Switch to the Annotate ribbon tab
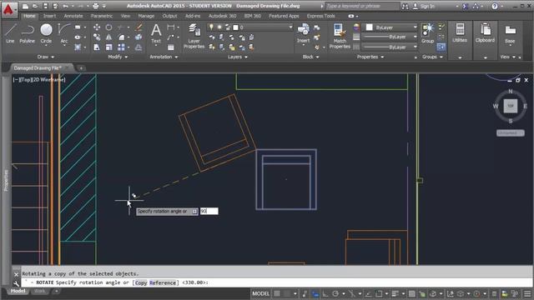This screenshot has width=534, height=300. point(73,16)
